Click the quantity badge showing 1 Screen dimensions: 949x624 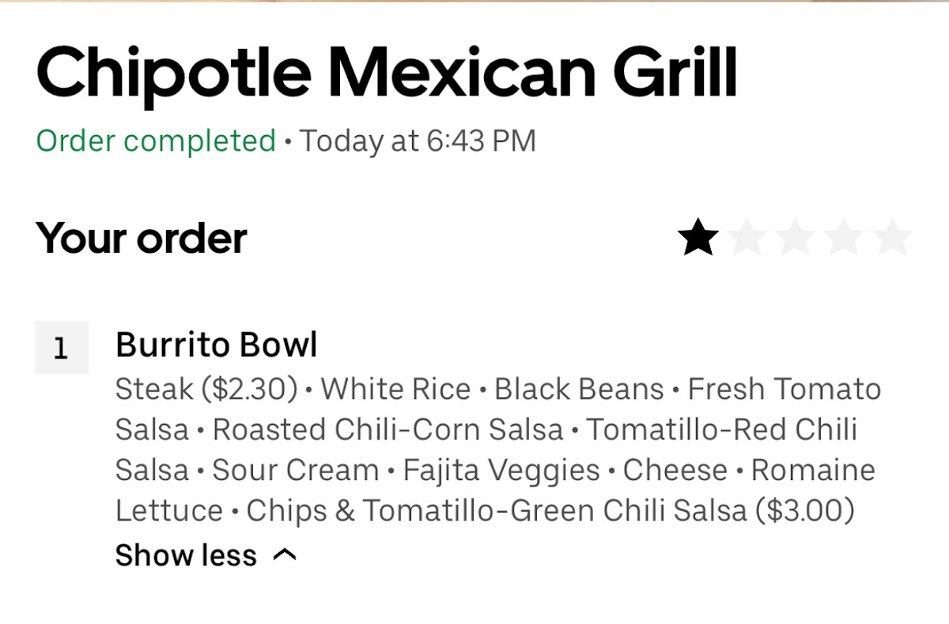click(62, 348)
